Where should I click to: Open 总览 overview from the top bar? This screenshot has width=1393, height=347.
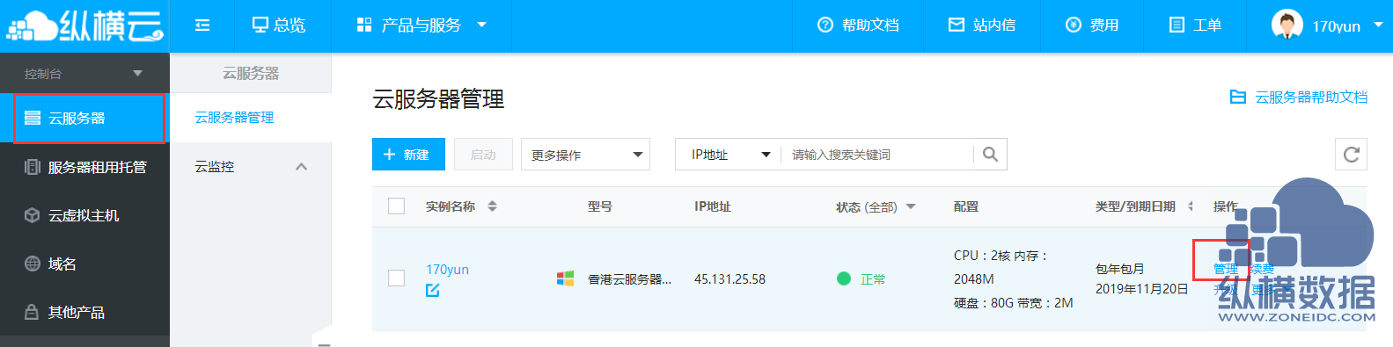279,25
